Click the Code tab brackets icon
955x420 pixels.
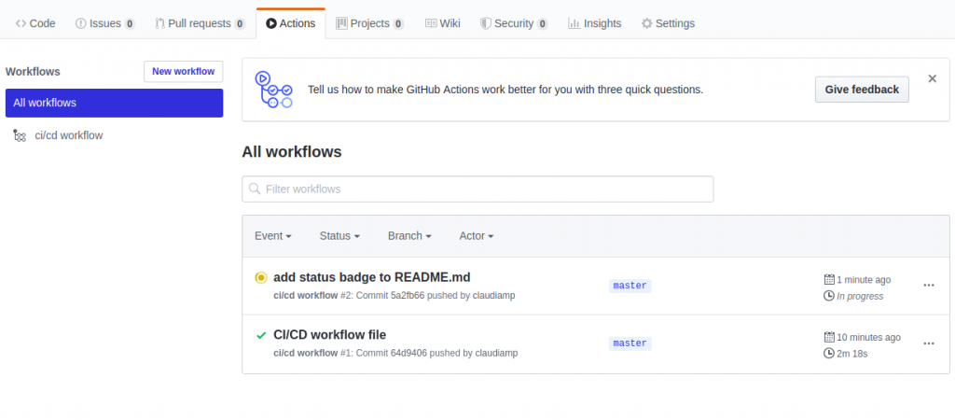point(21,23)
